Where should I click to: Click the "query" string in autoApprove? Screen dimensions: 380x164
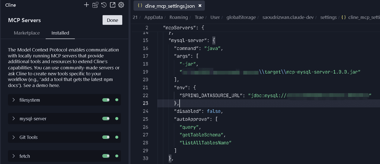point(189,127)
